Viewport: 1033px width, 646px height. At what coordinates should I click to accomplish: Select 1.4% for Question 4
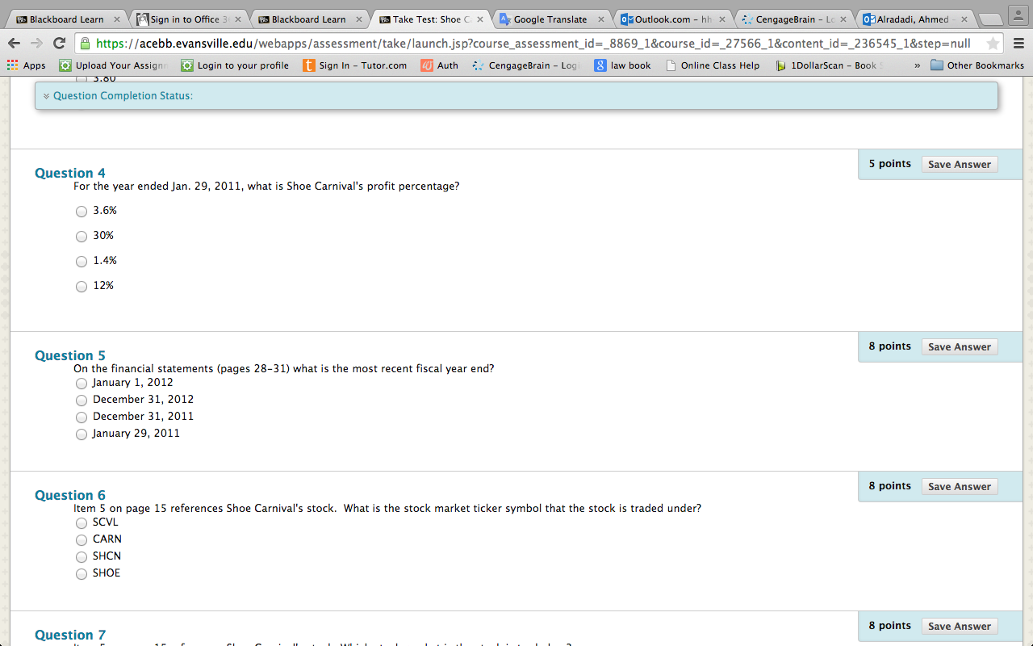[82, 262]
